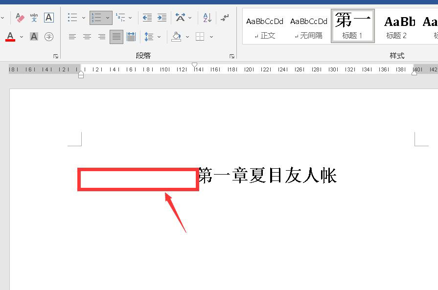
Task: Expand multilevel list dropdown
Action: click(130, 18)
